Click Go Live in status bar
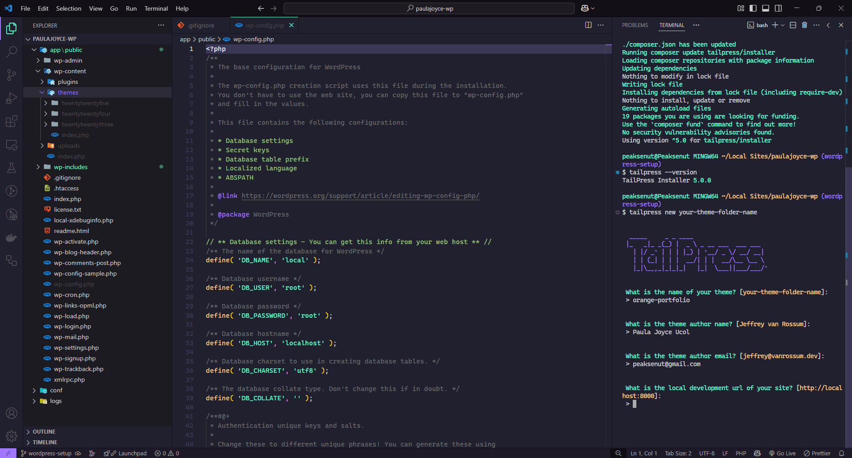This screenshot has height=458, width=852. 782,453
